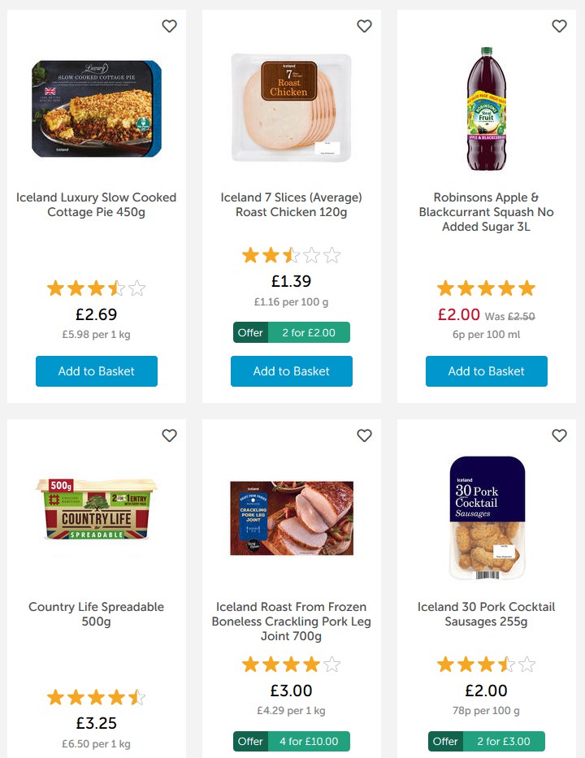
Task: Toggle heart on Country Life Spreadable
Action: [x=169, y=436]
